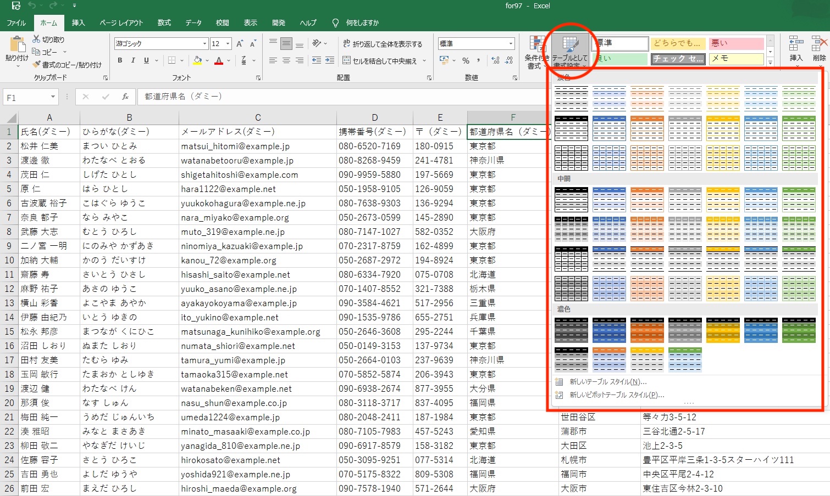Toggle middle vertical alignment
This screenshot has width=830, height=496.
[x=286, y=44]
